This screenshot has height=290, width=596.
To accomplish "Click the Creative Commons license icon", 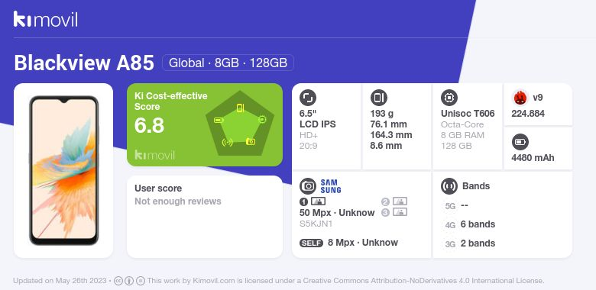I will tap(118, 281).
